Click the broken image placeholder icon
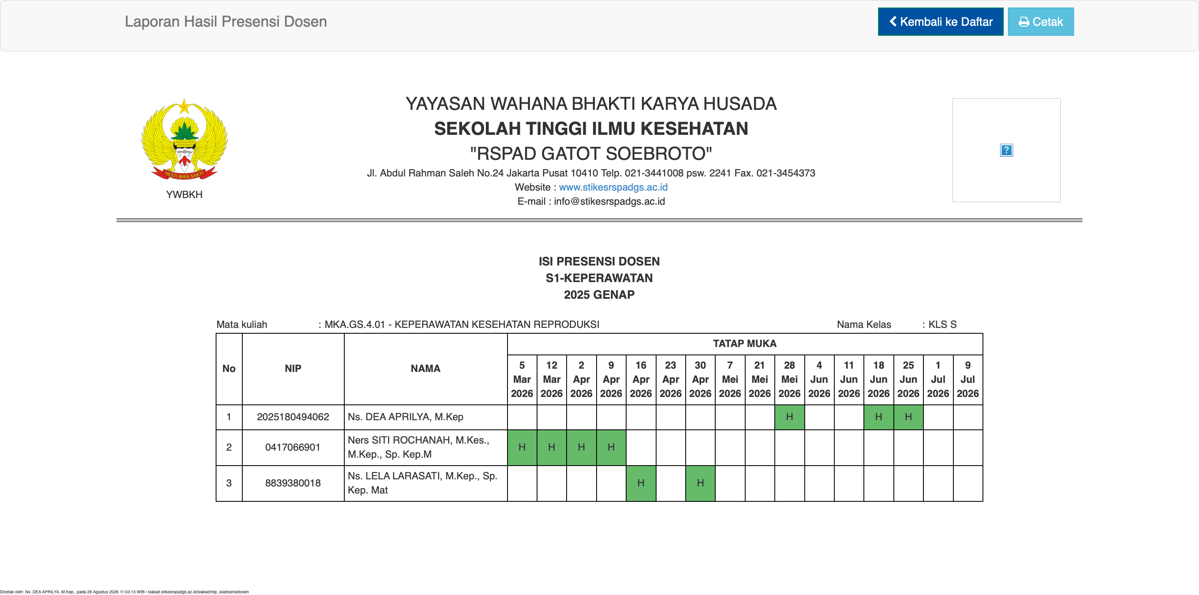 click(1006, 150)
